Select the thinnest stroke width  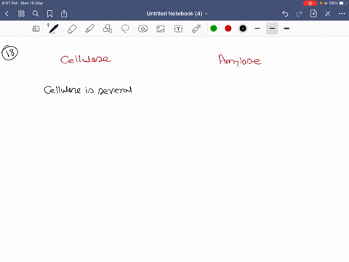pyautogui.click(x=257, y=28)
